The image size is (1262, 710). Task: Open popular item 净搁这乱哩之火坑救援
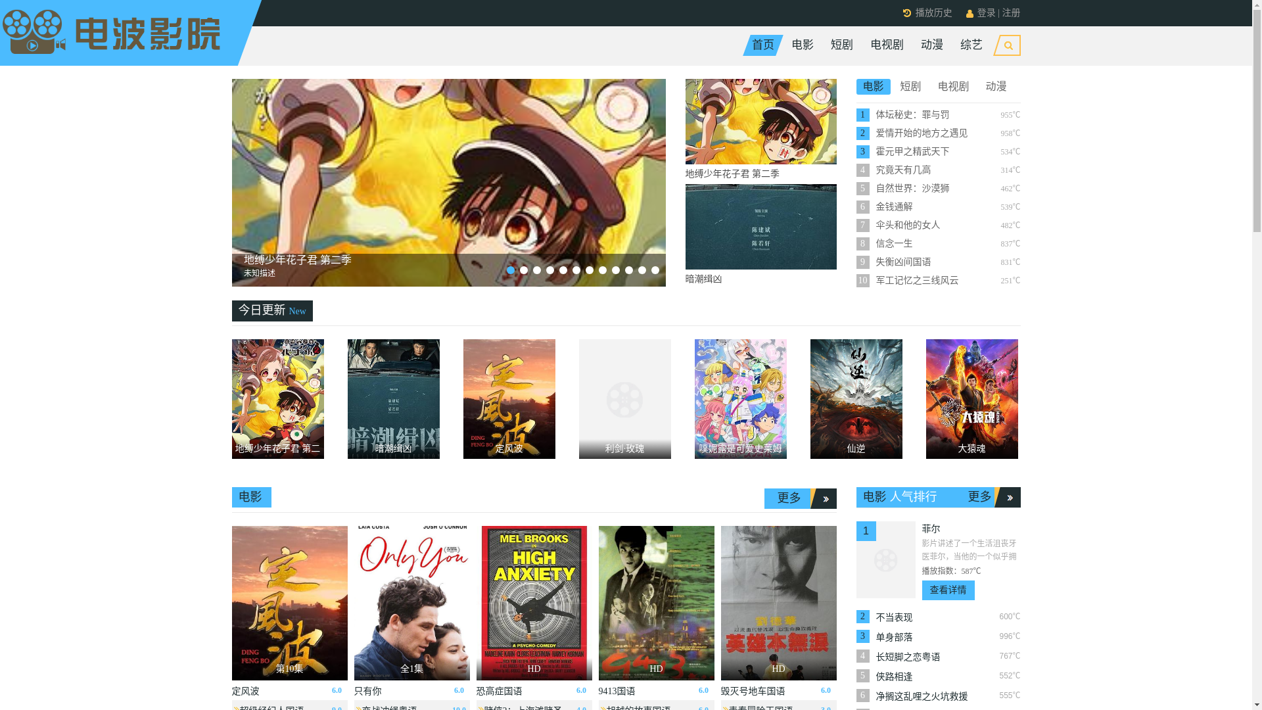click(922, 697)
